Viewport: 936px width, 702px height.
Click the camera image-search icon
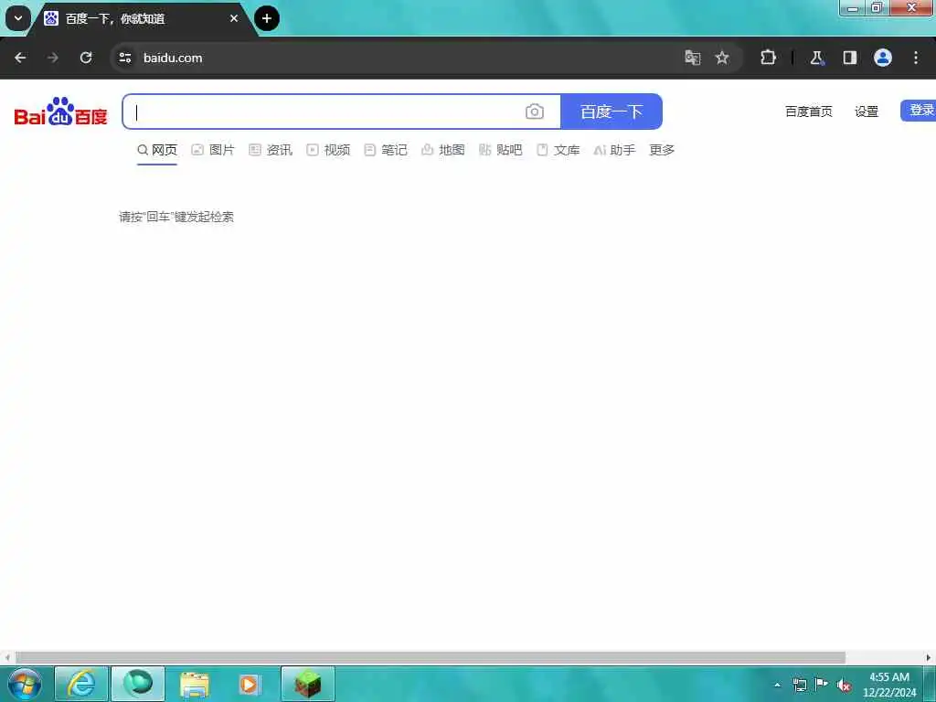tap(534, 112)
